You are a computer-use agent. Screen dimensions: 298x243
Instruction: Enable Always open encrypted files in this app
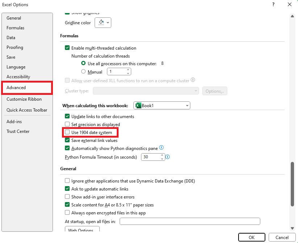click(x=67, y=213)
